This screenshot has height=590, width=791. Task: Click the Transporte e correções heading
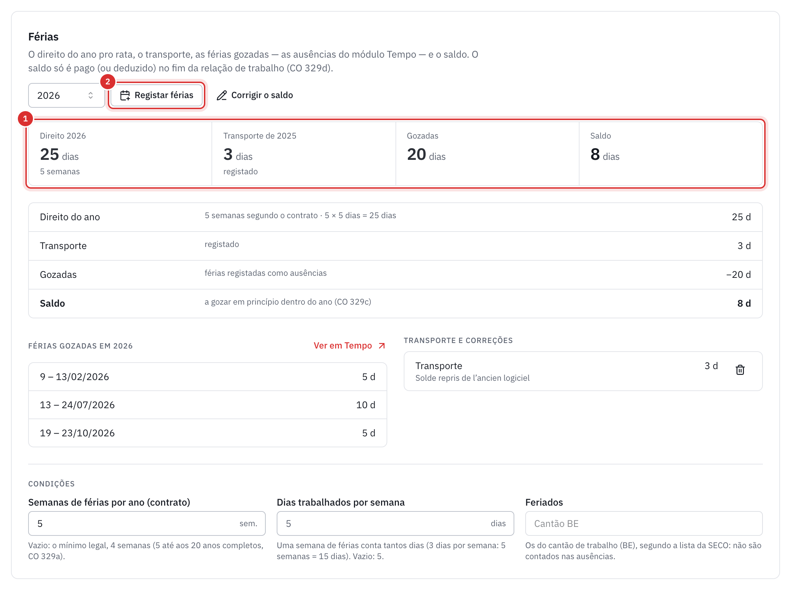(458, 340)
